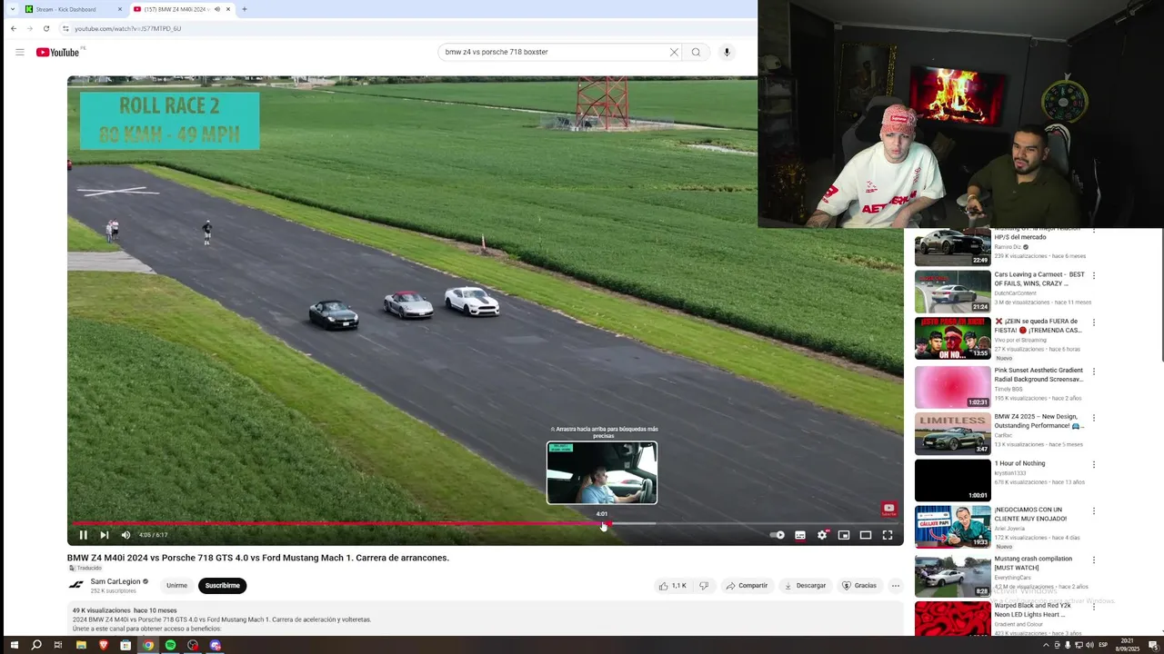This screenshot has width=1164, height=654.
Task: Open Spotify from taskbar
Action: (170, 645)
